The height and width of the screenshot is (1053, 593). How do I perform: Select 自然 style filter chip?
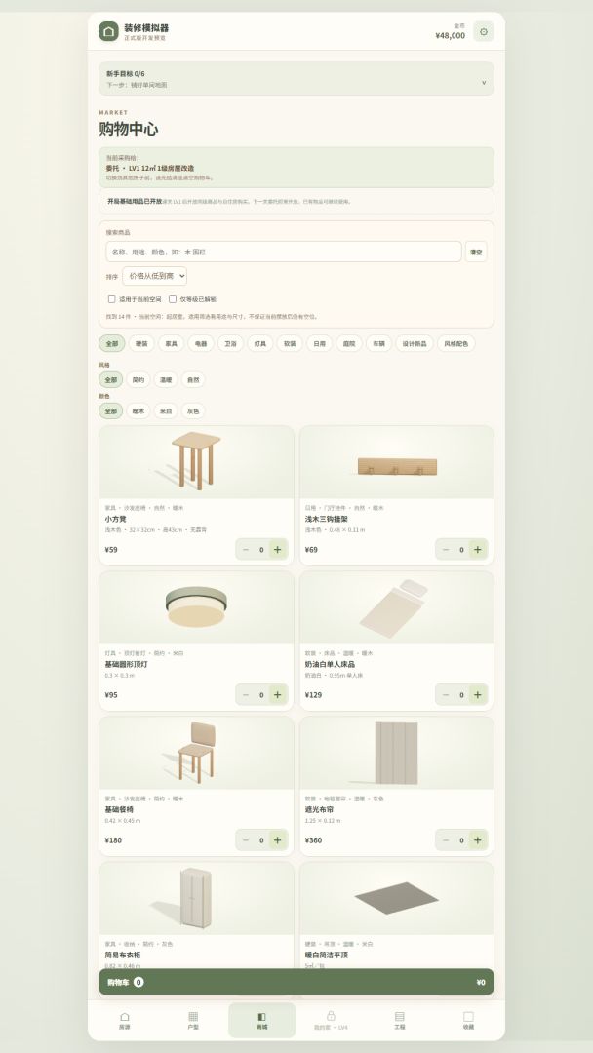(x=193, y=380)
